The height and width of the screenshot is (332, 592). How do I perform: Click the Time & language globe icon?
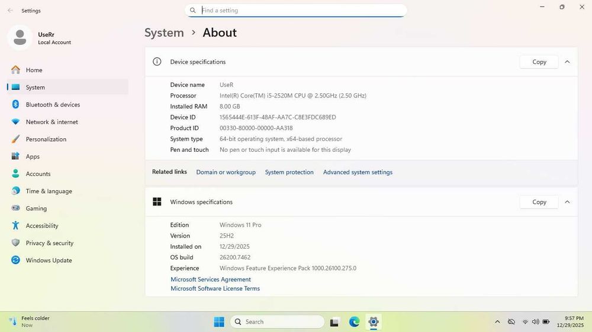tap(15, 191)
